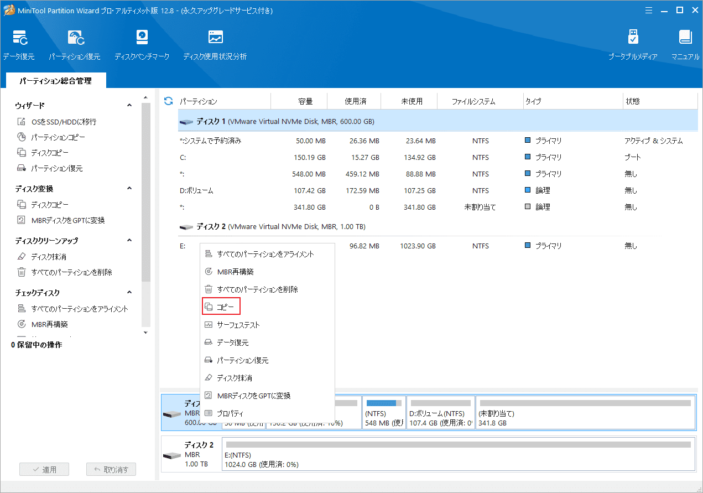Open プロパティ from the context menu
The image size is (703, 493).
[x=267, y=413]
